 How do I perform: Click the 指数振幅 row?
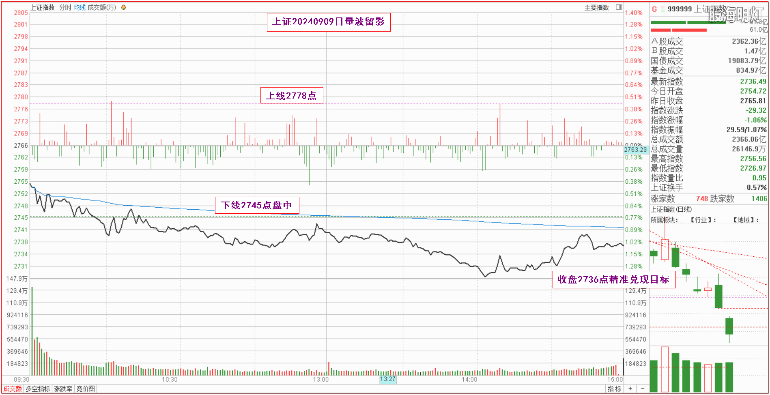coord(709,130)
